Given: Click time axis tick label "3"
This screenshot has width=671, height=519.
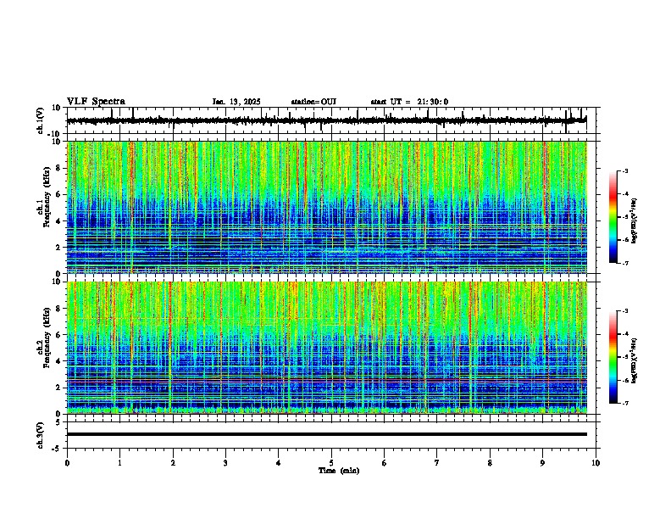Looking at the screenshot, I should coord(225,463).
